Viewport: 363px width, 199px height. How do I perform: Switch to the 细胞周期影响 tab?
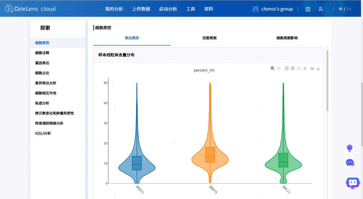pyautogui.click(x=287, y=38)
